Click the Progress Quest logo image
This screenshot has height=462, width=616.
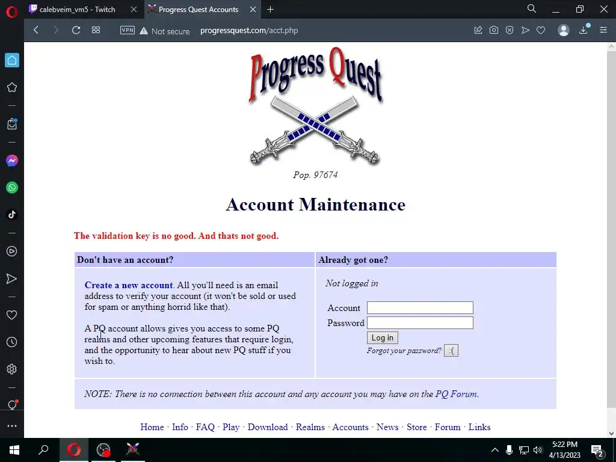pyautogui.click(x=315, y=106)
